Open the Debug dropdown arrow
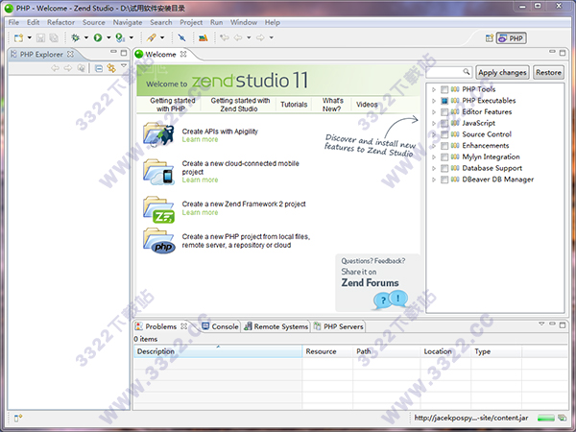The width and height of the screenshot is (576, 432). coord(86,37)
